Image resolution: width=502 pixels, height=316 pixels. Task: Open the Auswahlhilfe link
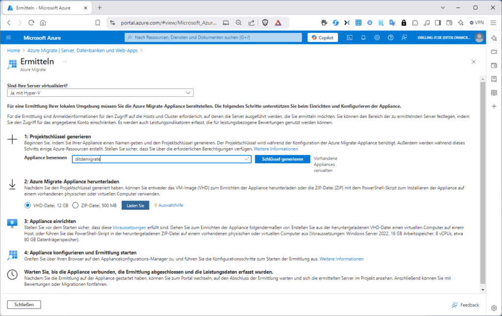171,205
